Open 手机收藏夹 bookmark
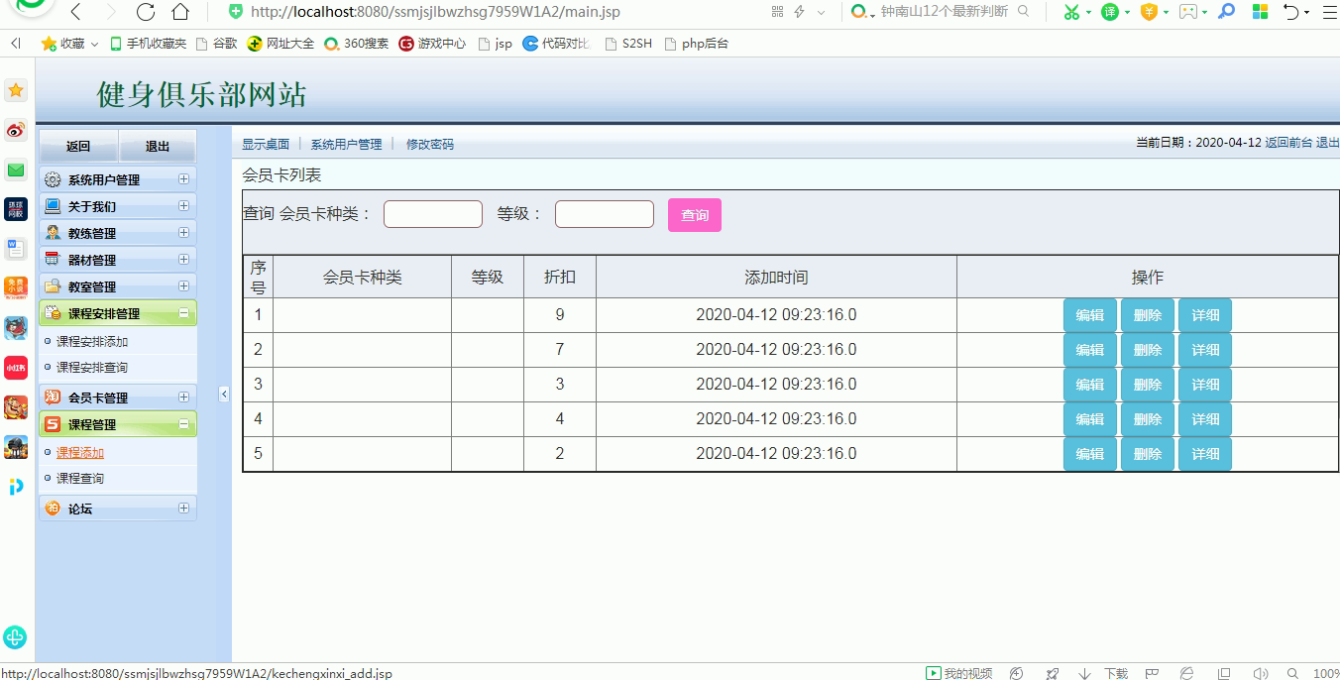The width and height of the screenshot is (1340, 680). pyautogui.click(x=148, y=44)
